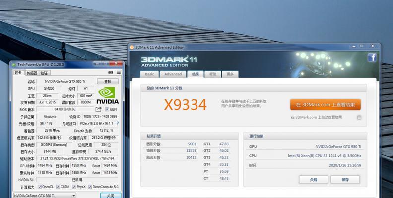Click the bus interface question mark icon
This screenshot has height=198, width=393.
point(118,123)
